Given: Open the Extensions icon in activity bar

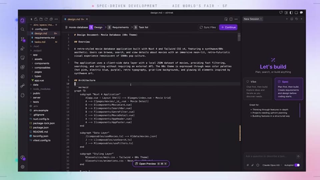Looking at the screenshot, I should [x=22, y=67].
